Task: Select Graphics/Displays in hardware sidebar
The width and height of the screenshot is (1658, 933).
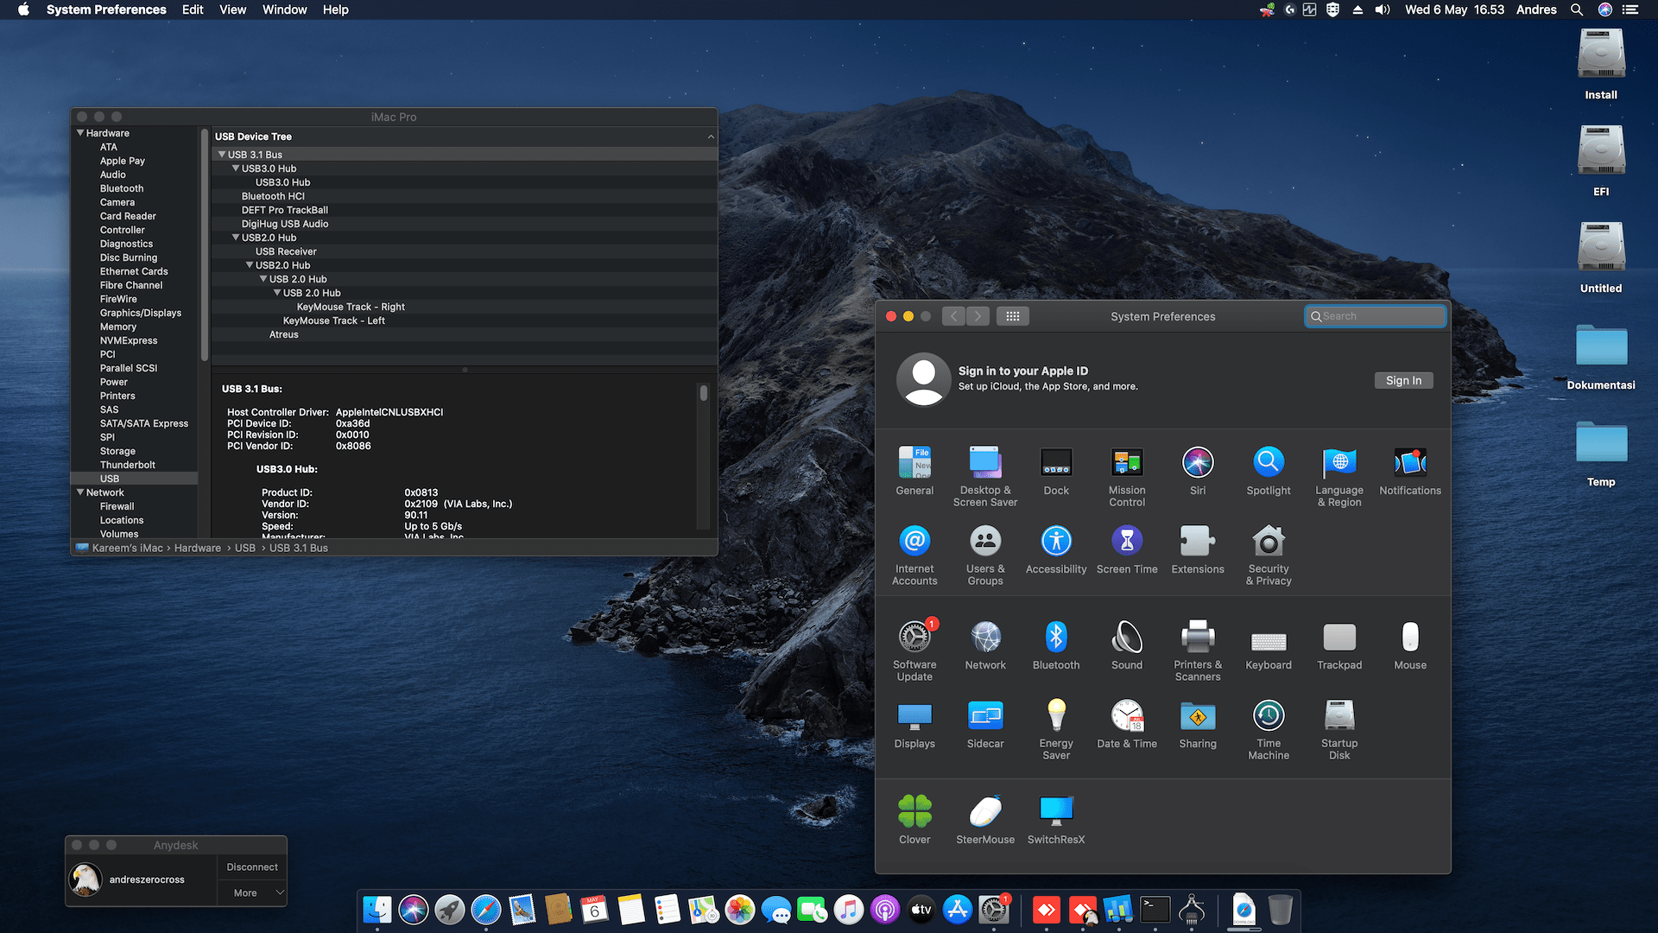Action: pyautogui.click(x=141, y=313)
